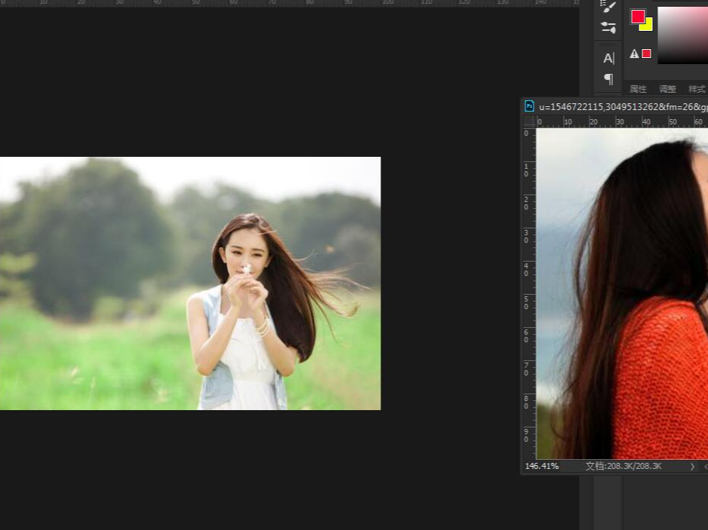
Task: Switch to the 调整 tab
Action: point(667,89)
